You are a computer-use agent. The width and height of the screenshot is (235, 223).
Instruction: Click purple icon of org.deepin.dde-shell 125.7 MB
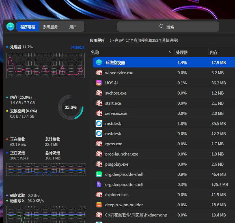click(x=99, y=184)
